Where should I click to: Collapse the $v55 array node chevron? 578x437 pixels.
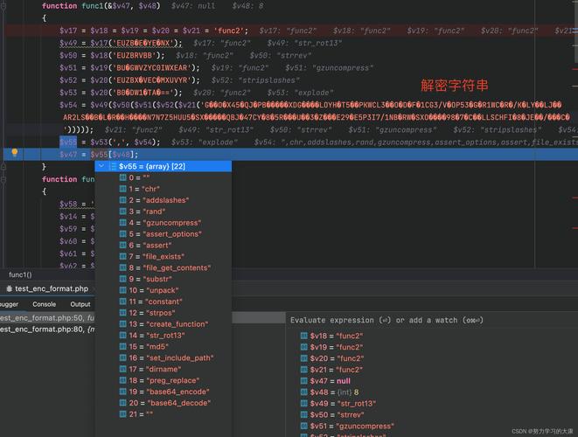click(x=101, y=166)
